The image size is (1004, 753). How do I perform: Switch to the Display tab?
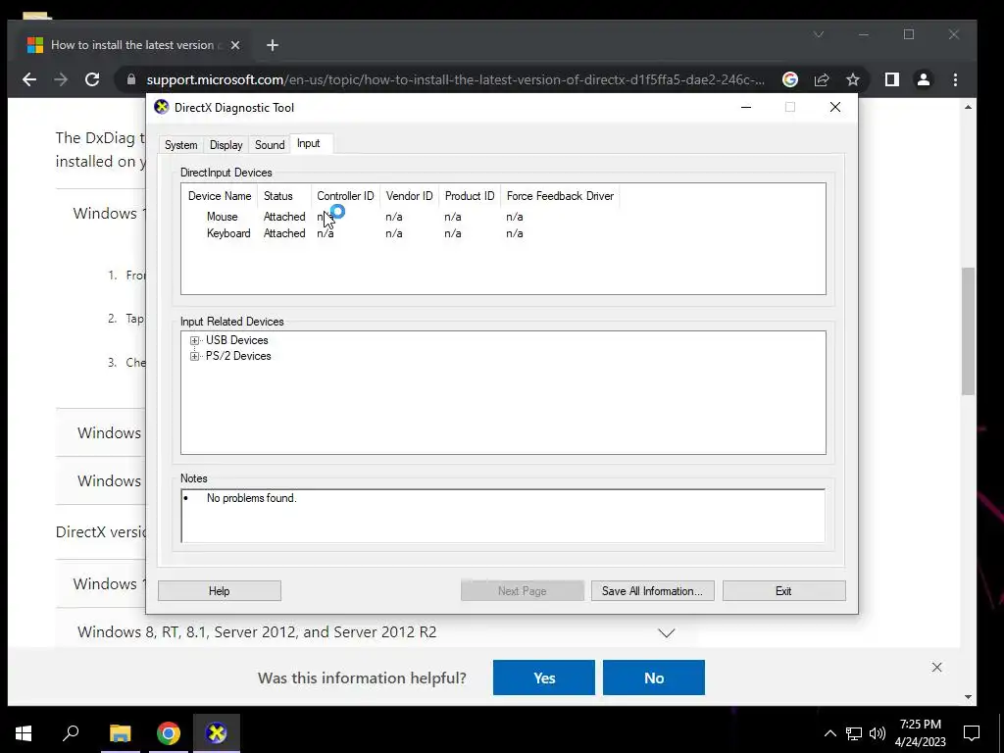(x=226, y=145)
